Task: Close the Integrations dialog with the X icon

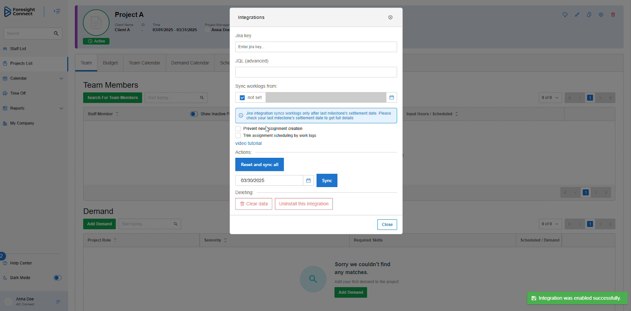Action: tap(390, 17)
